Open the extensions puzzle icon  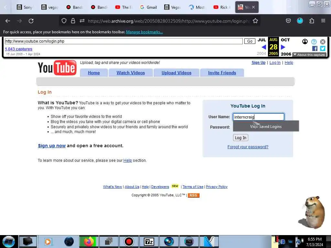coord(312,21)
